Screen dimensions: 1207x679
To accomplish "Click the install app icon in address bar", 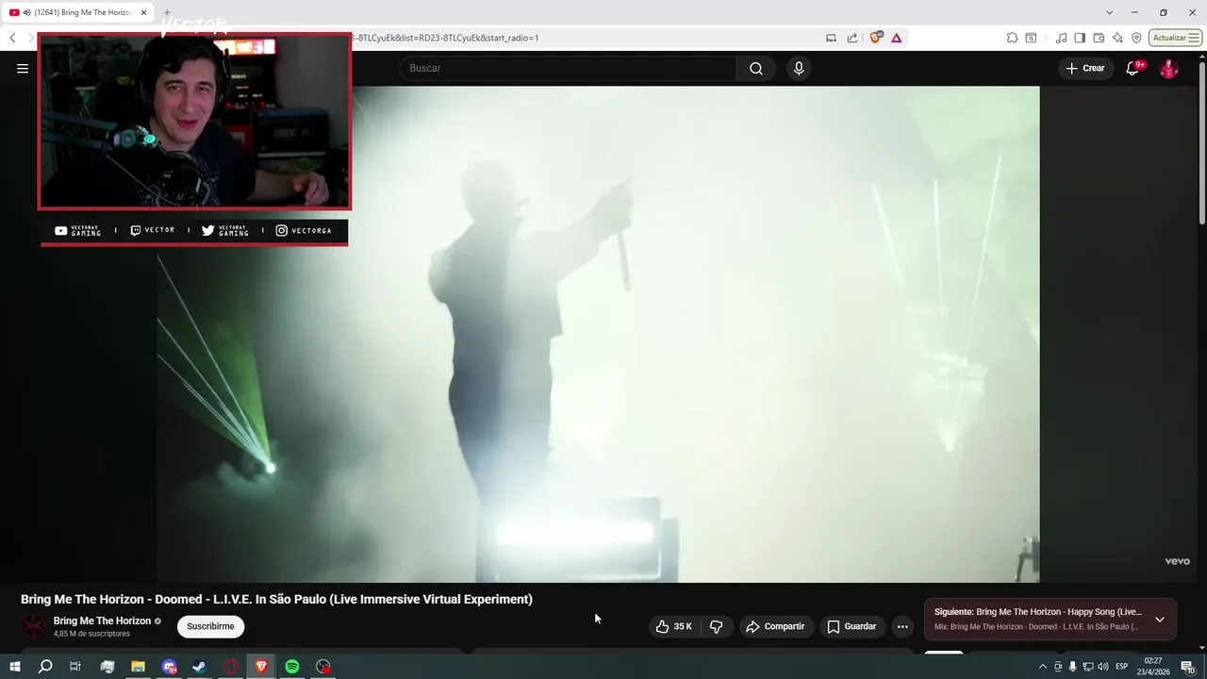I will (x=831, y=38).
